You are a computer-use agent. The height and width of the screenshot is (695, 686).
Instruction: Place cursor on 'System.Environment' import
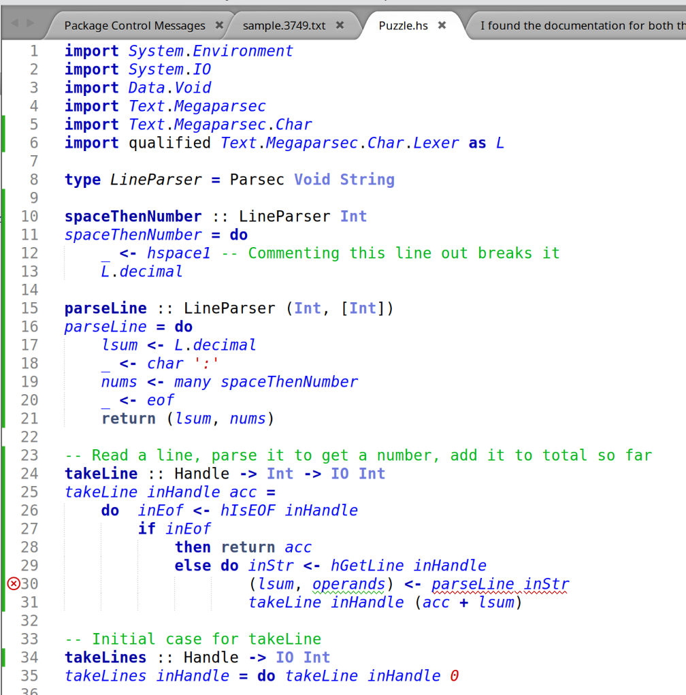click(210, 51)
